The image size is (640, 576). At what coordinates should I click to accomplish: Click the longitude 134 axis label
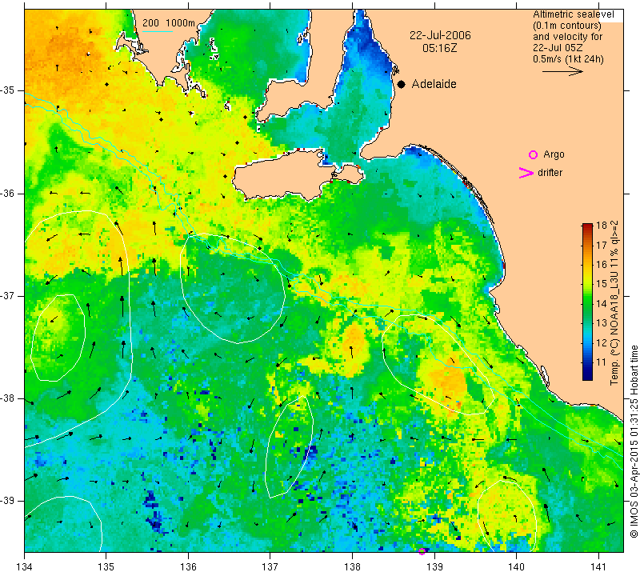(25, 567)
